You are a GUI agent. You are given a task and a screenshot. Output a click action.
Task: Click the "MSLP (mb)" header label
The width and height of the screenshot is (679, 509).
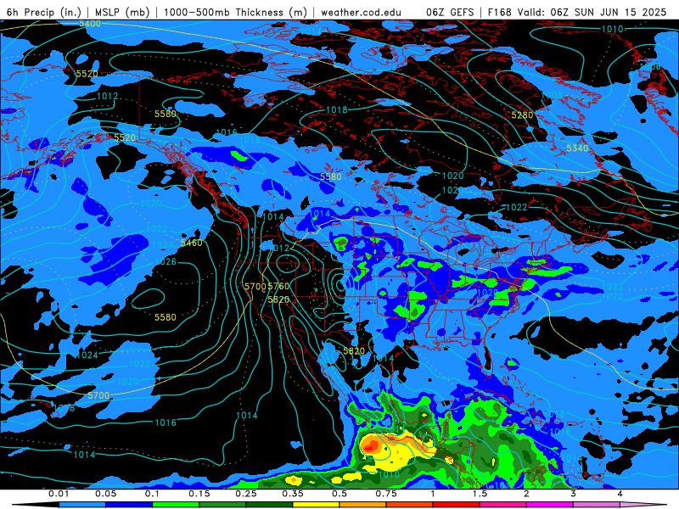point(122,12)
